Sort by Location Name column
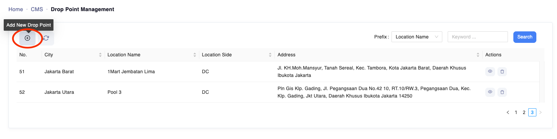This screenshot has height=139, width=557. click(195, 55)
